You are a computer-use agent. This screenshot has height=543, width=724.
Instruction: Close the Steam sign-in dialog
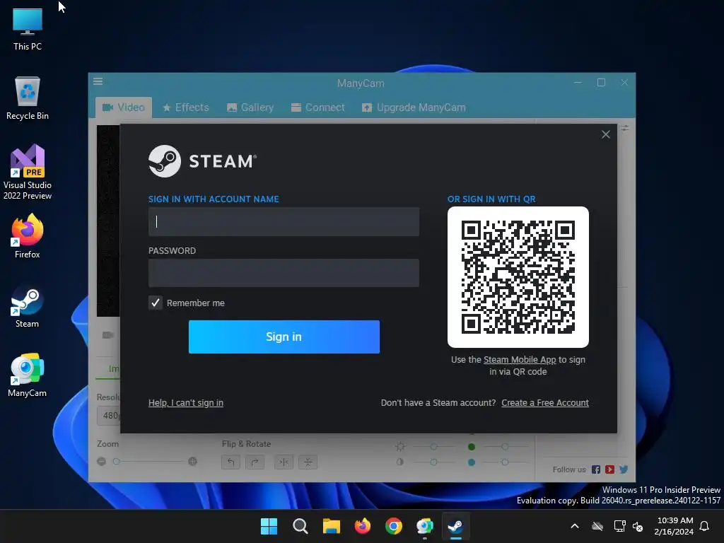coord(606,134)
